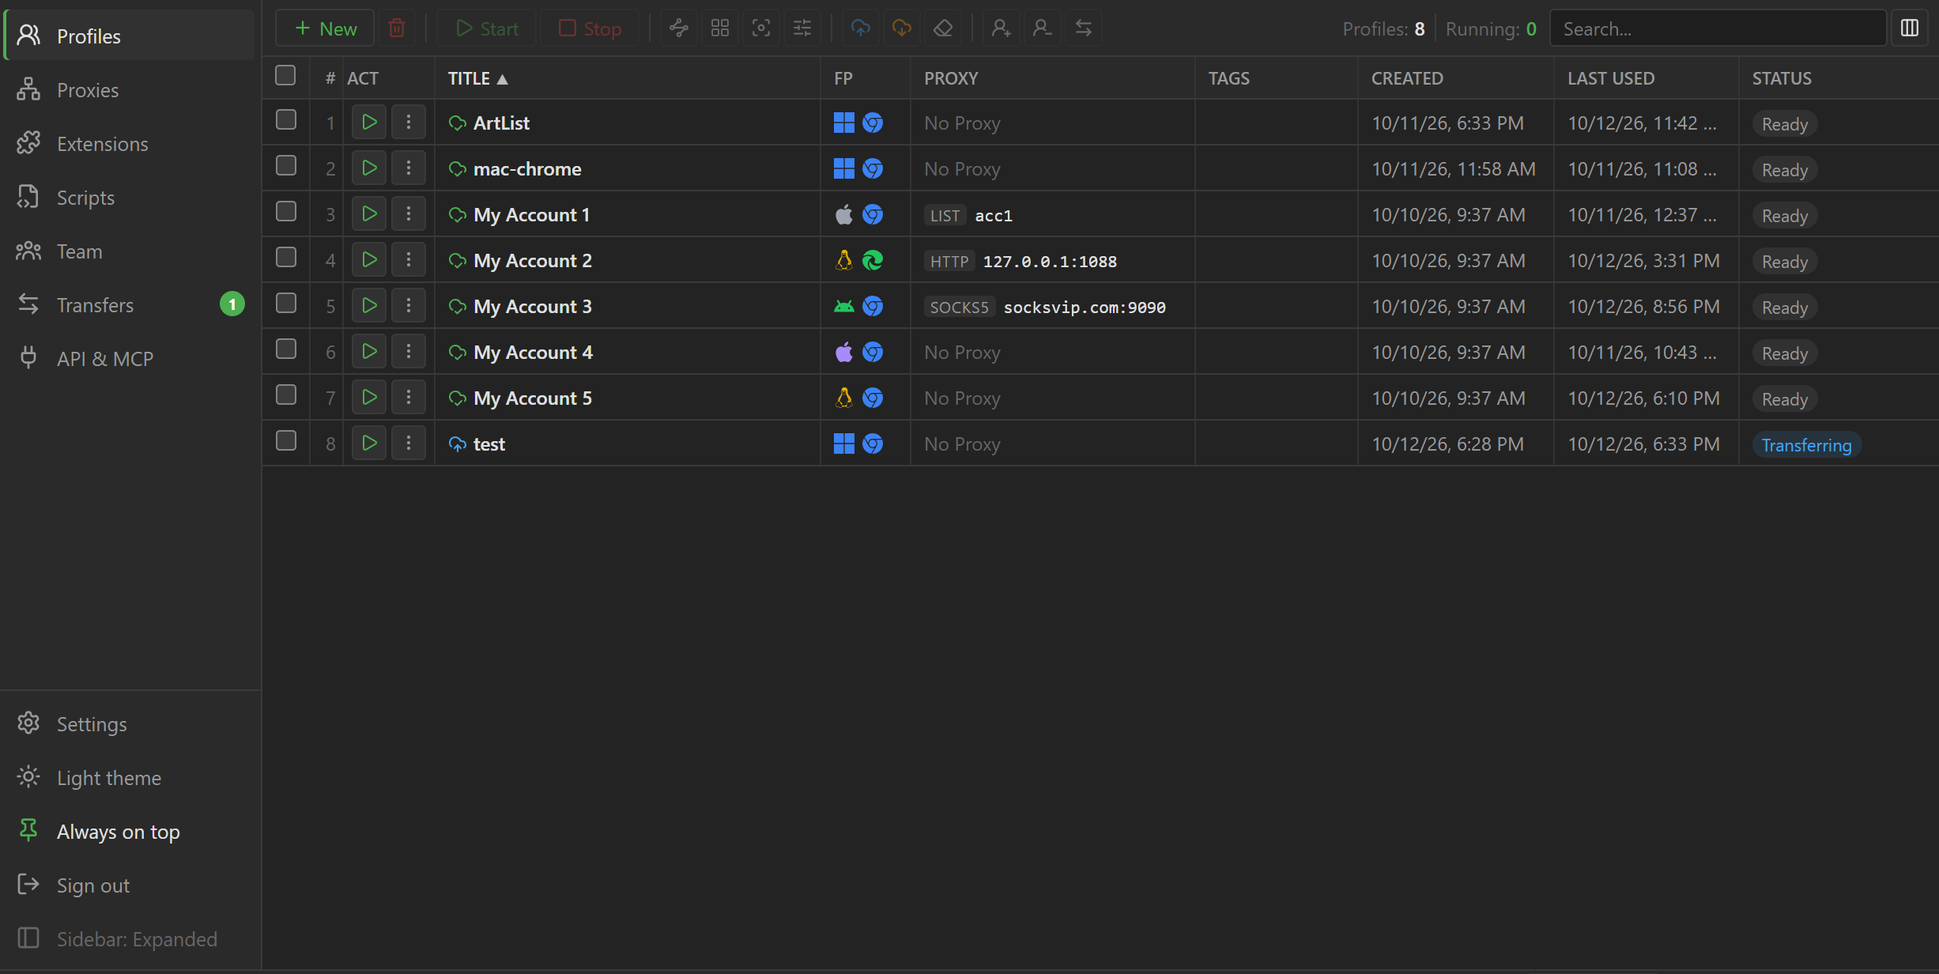Click the red trash delete icon
This screenshot has height=974, width=1939.
[397, 28]
